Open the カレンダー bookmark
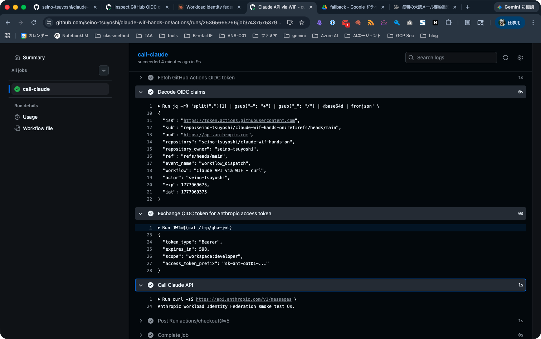The image size is (541, 339). (x=34, y=35)
